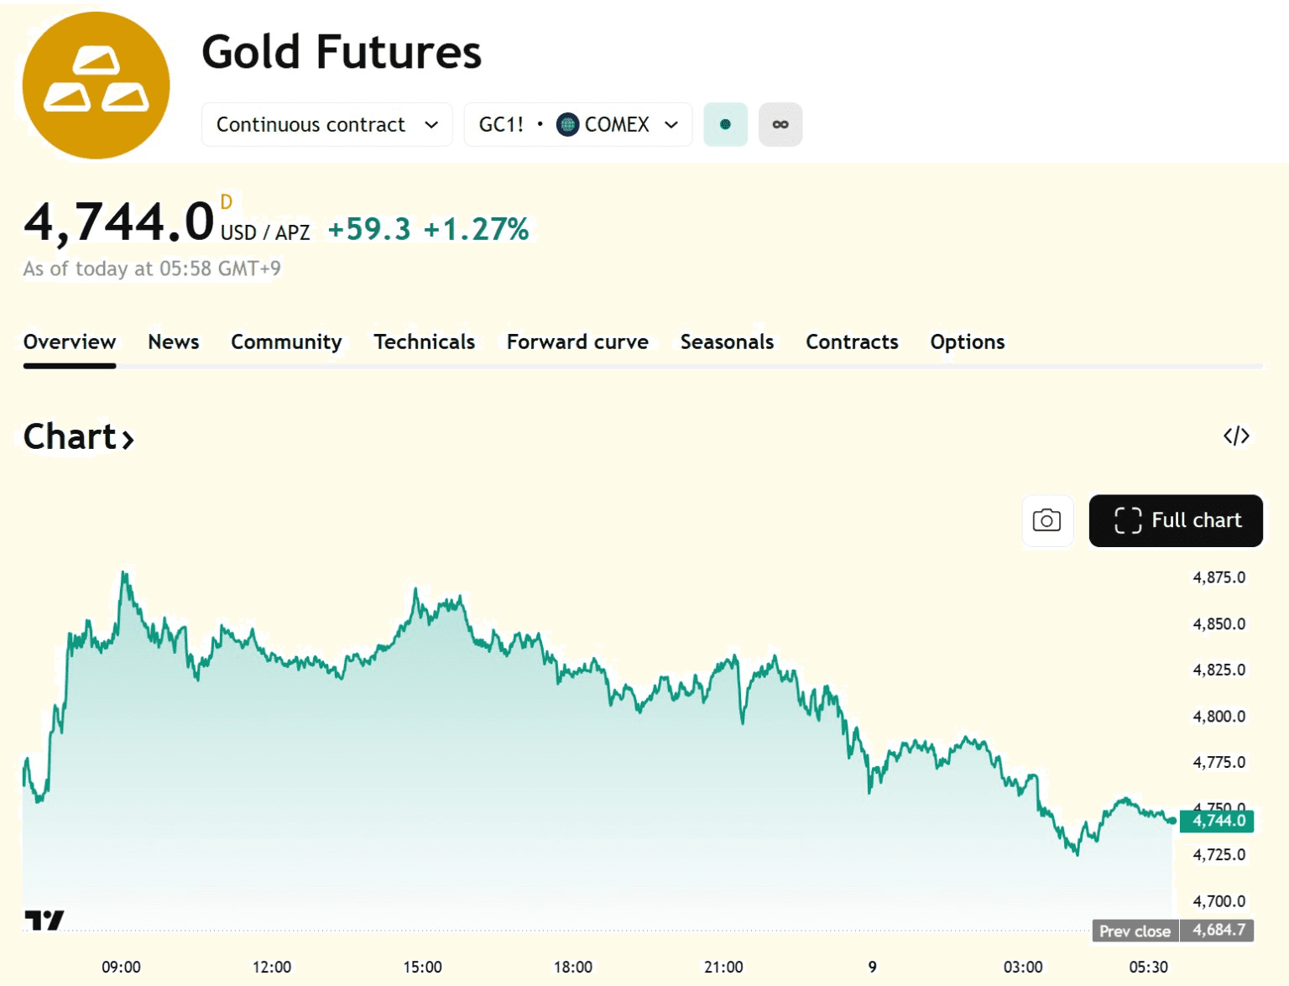Screen dimensions: 1289x986
Task: Open the Community tab
Action: [286, 342]
